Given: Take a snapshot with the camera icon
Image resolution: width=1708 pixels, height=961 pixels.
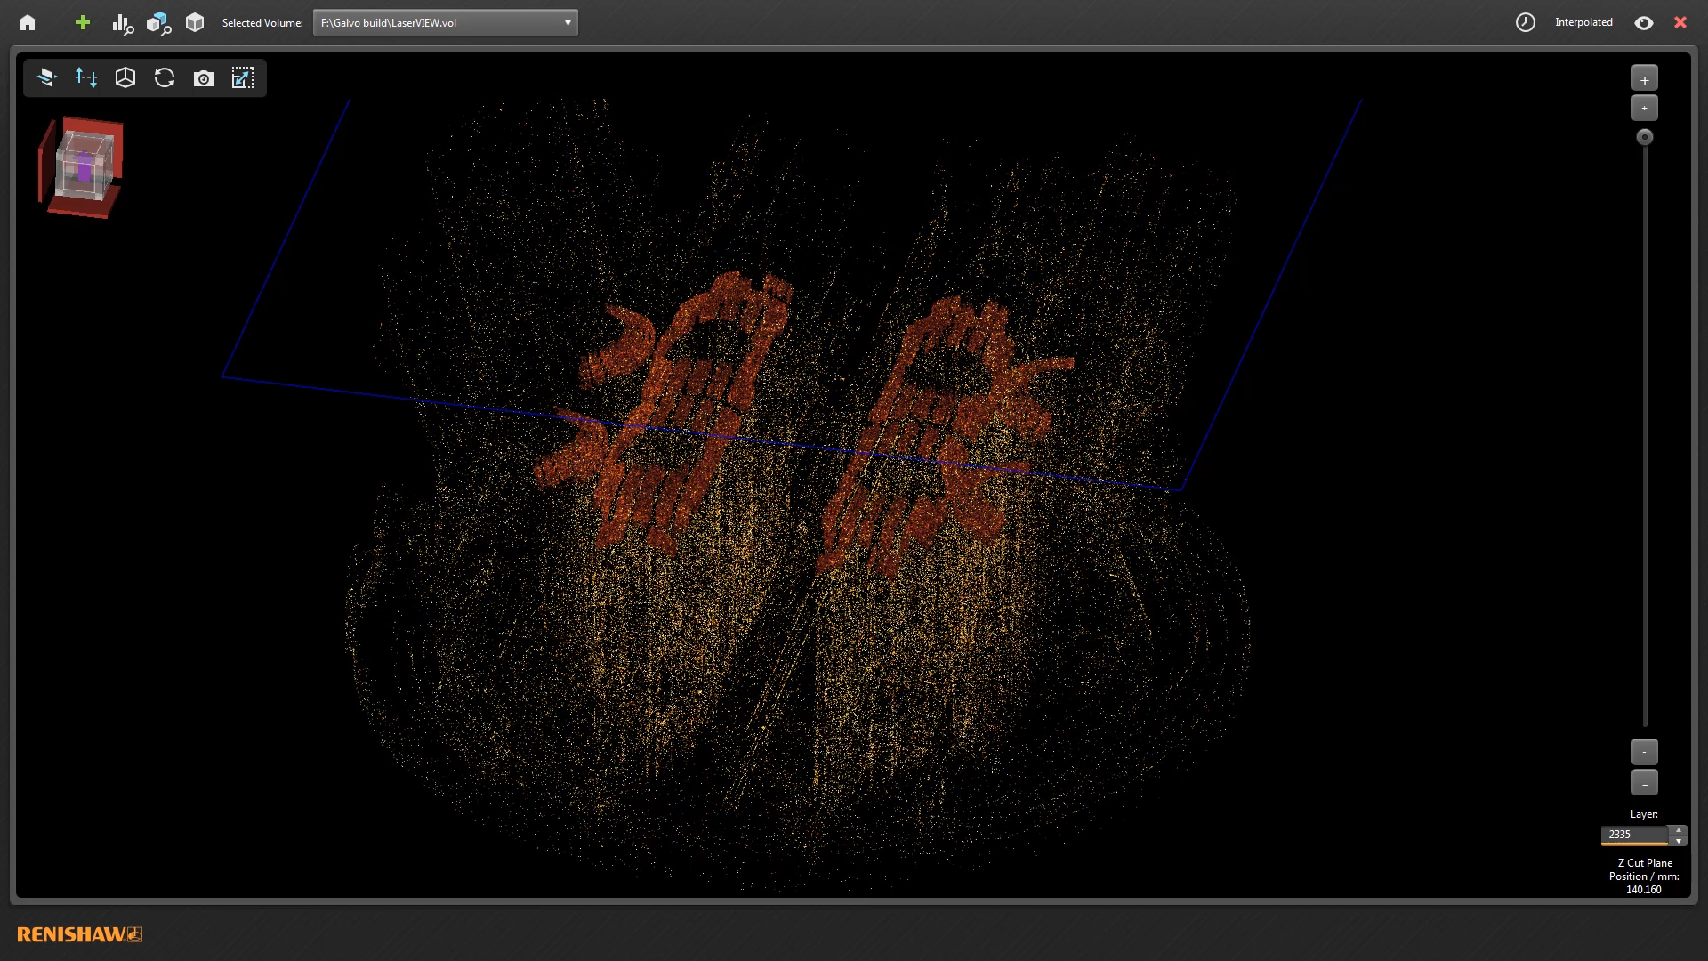Looking at the screenshot, I should [204, 78].
